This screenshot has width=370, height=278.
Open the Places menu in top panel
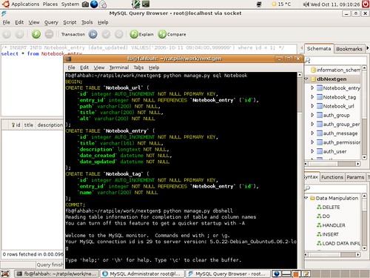(50, 4)
